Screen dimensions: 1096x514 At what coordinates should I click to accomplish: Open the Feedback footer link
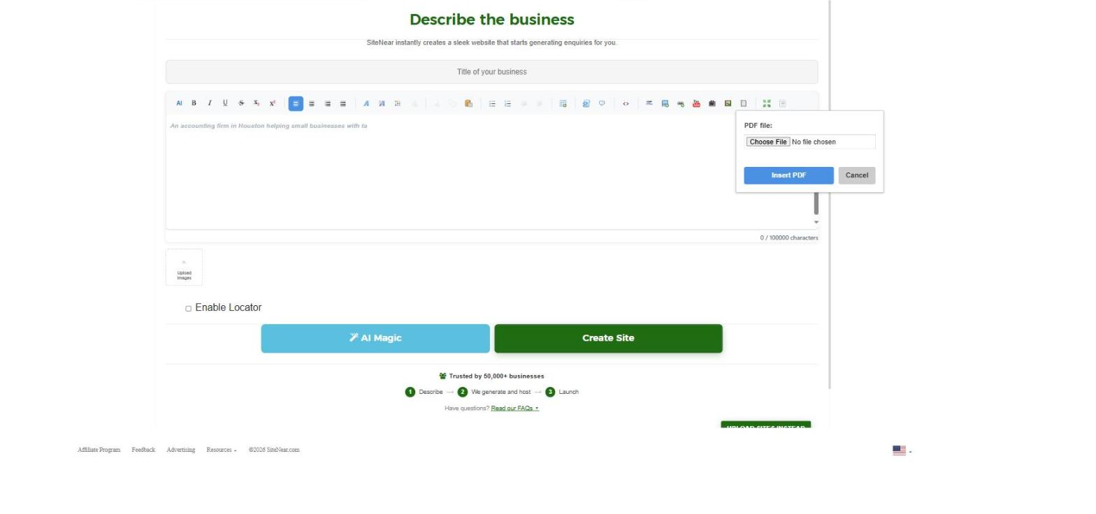coord(143,450)
